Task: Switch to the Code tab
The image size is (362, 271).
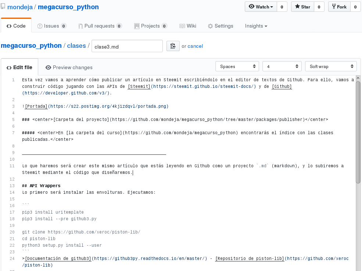Action: coord(16,26)
